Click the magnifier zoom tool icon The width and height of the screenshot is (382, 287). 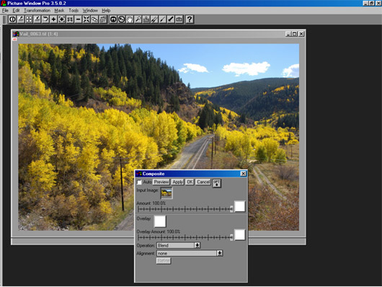coord(138,19)
